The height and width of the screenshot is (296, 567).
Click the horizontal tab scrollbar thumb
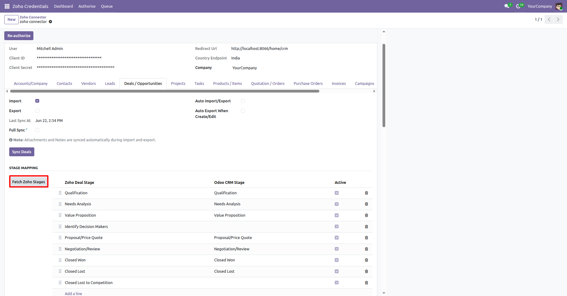165,91
